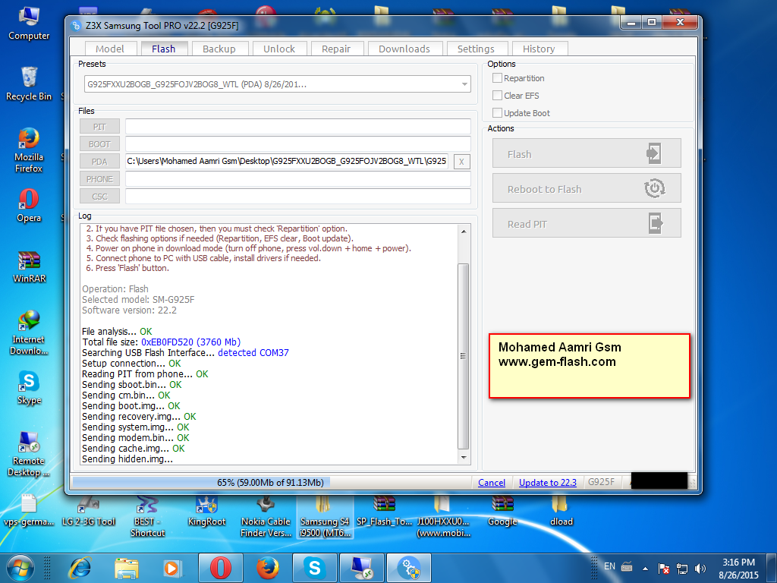Enable the Repartition checkbox
777x583 pixels.
[497, 78]
